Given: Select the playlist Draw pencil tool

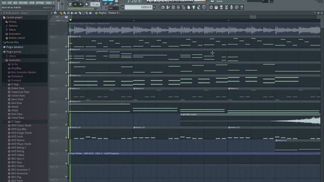Looking at the screenshot, I should (61, 13).
